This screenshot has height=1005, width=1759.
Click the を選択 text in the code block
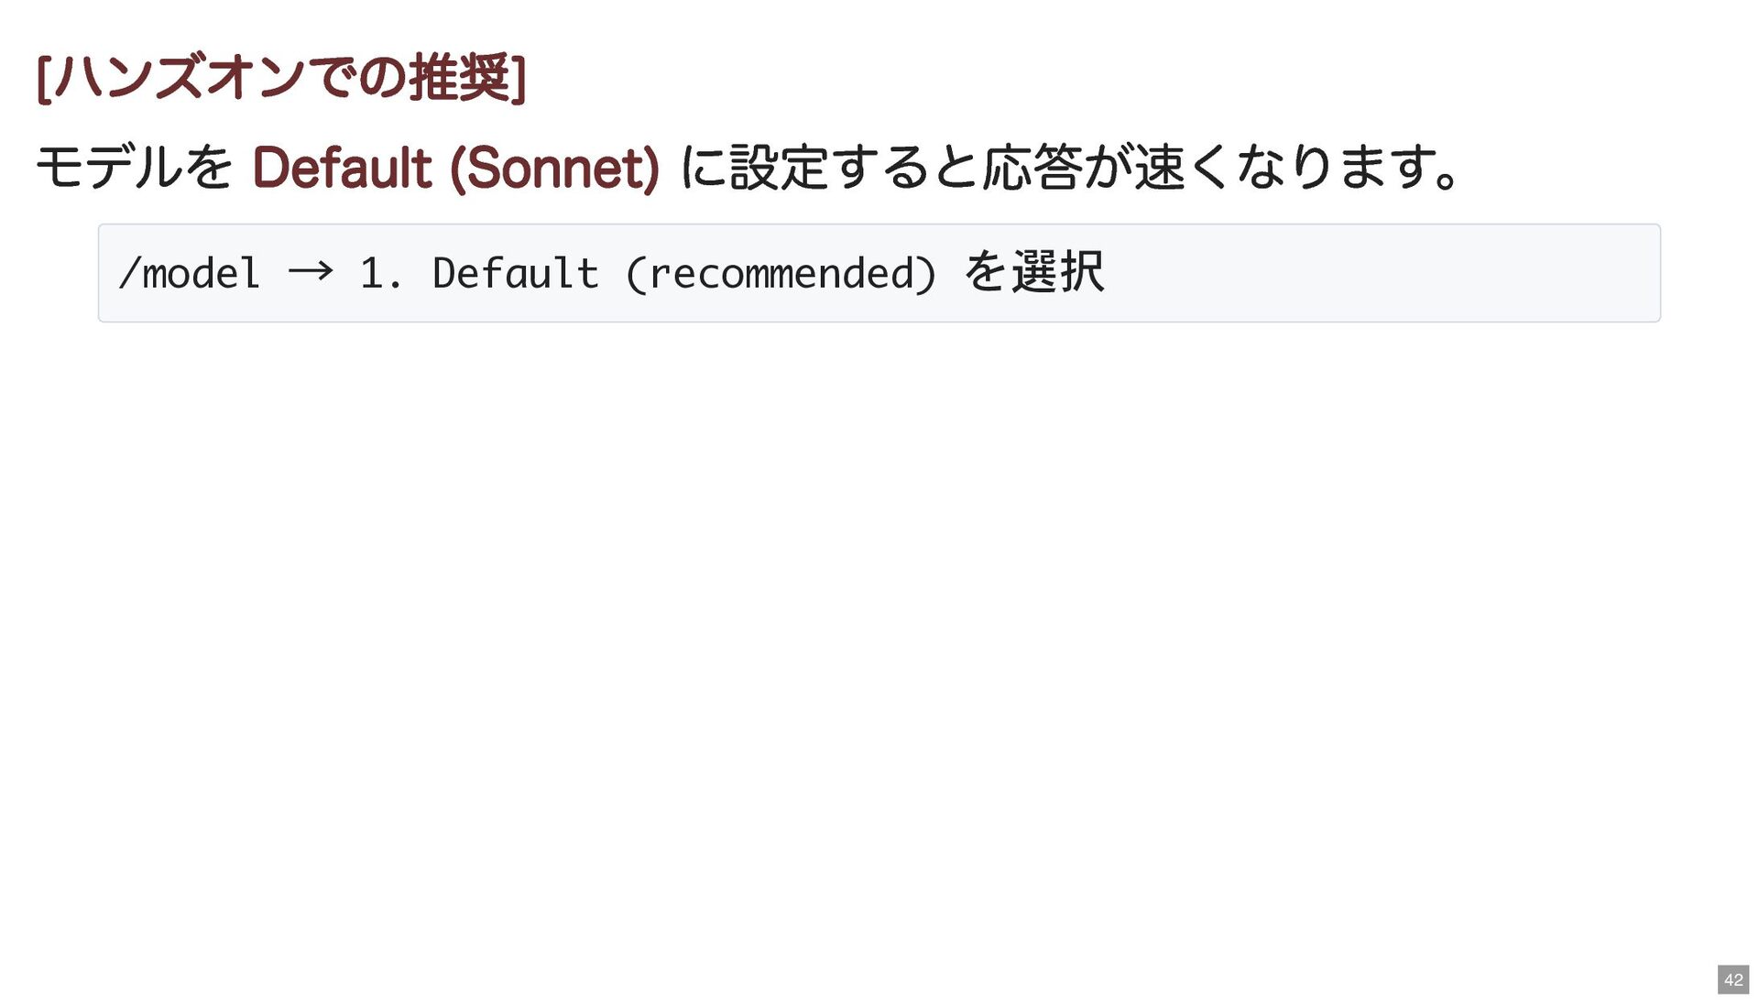pyautogui.click(x=1034, y=272)
